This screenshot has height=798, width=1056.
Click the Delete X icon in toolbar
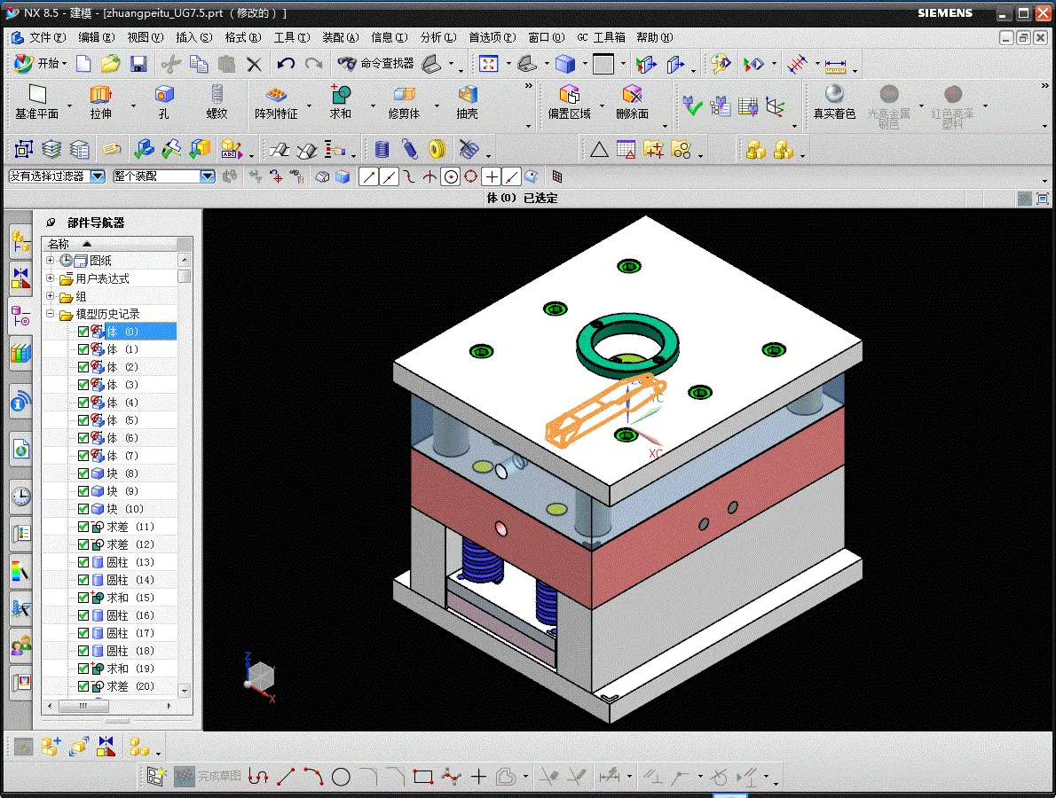(x=254, y=64)
